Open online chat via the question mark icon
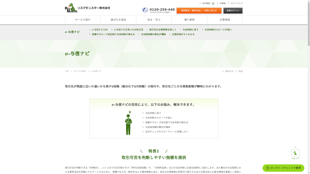Viewport: 310px width, 174px height. click(x=268, y=167)
